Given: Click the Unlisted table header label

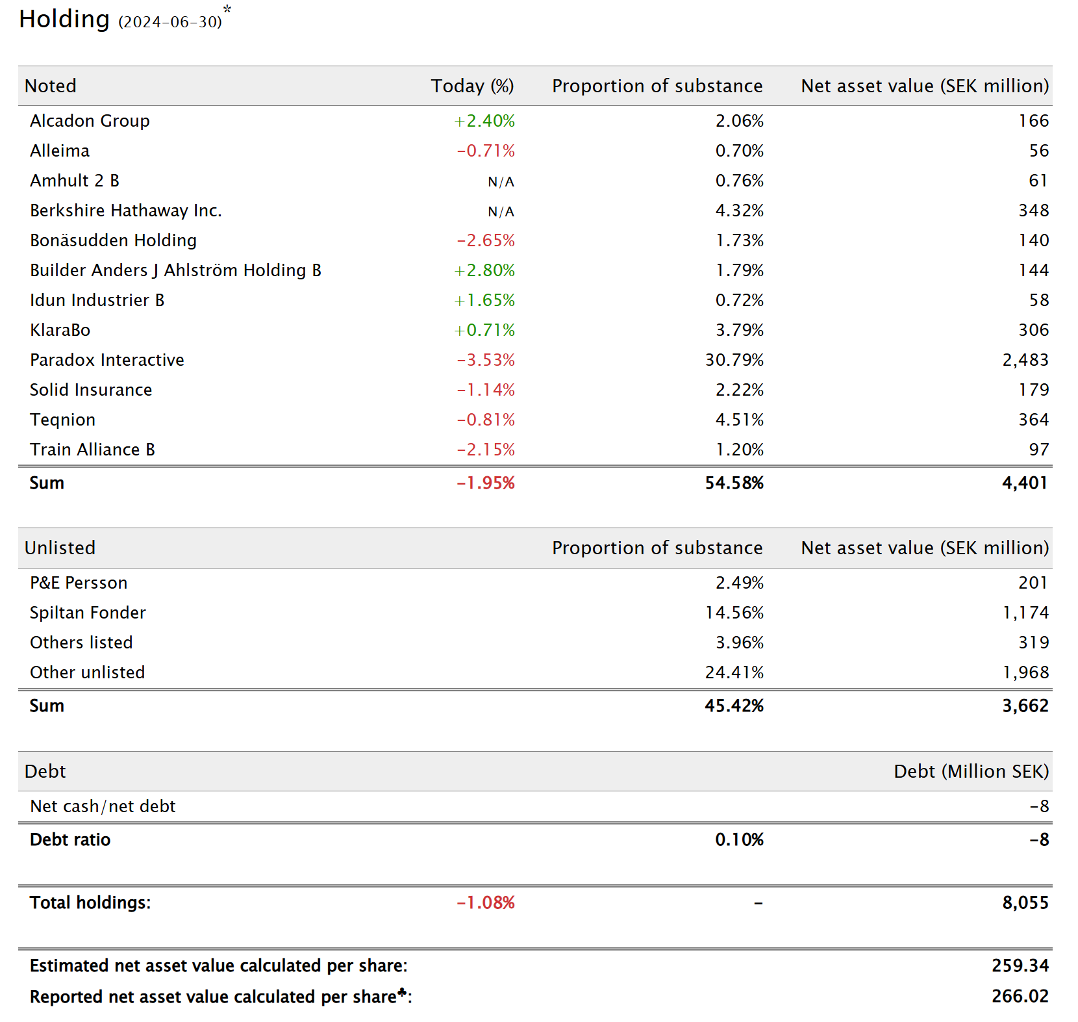Looking at the screenshot, I should click(60, 548).
